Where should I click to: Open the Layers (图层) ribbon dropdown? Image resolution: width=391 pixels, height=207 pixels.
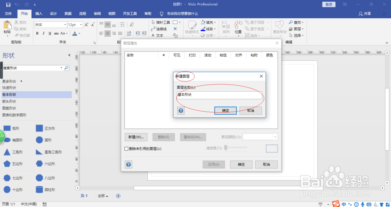click(x=296, y=29)
